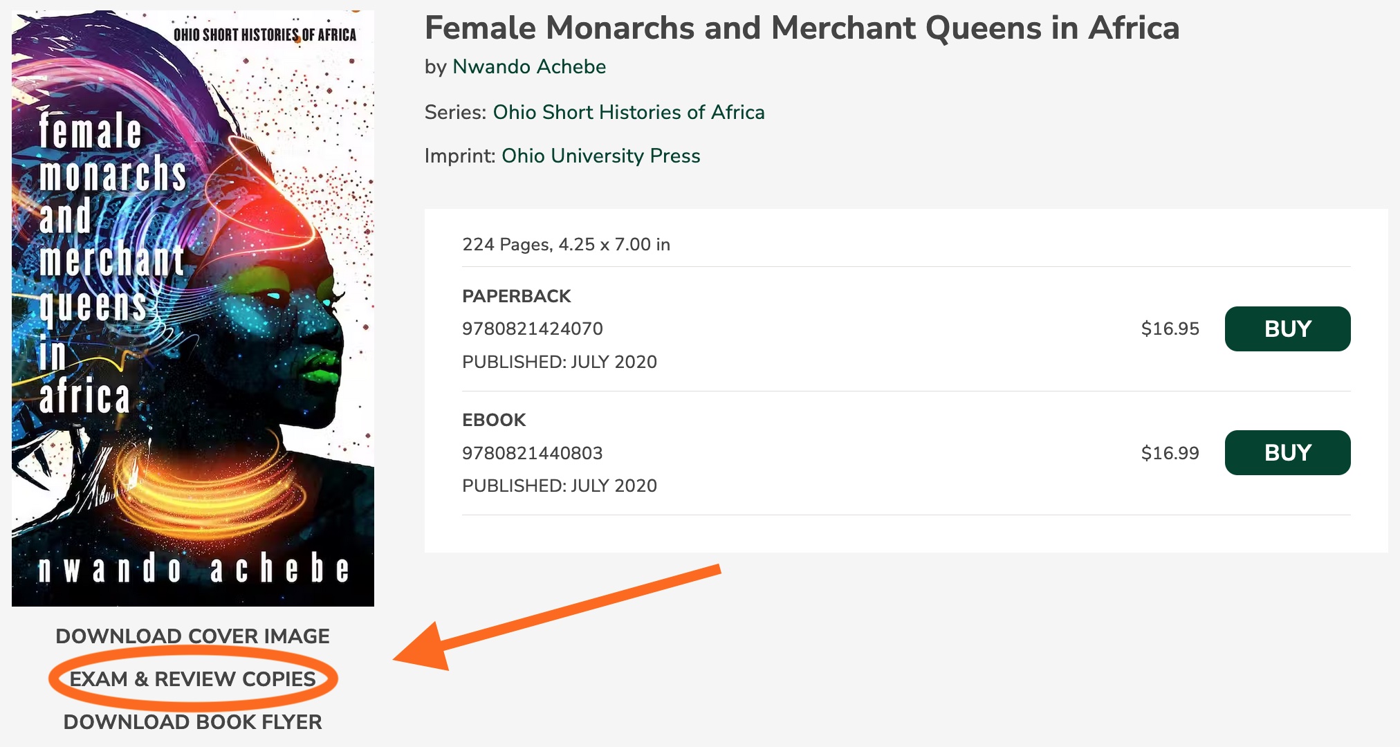The height and width of the screenshot is (747, 1400).
Task: Click the $16.99 ebook price
Action: (x=1170, y=453)
